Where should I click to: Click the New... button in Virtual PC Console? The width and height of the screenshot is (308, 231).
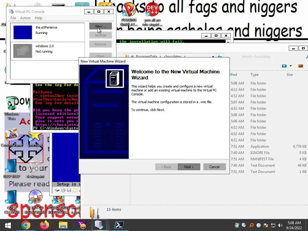tap(100, 26)
